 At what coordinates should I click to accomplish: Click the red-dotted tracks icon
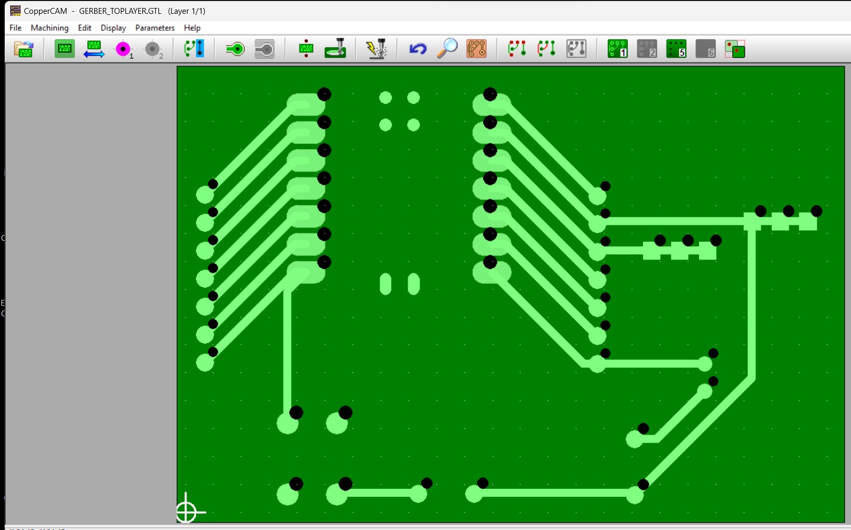coord(517,49)
